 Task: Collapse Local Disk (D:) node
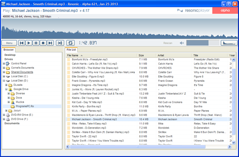click(4, 81)
